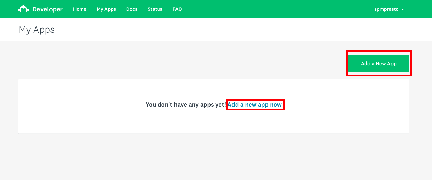
Task: Expand the spmpresto account dropdown
Action: click(389, 9)
